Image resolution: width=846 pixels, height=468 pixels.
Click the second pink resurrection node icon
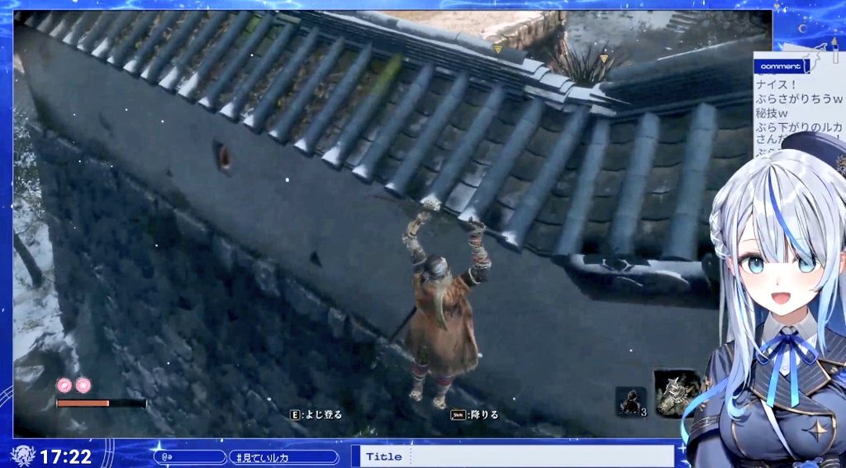coord(83,385)
